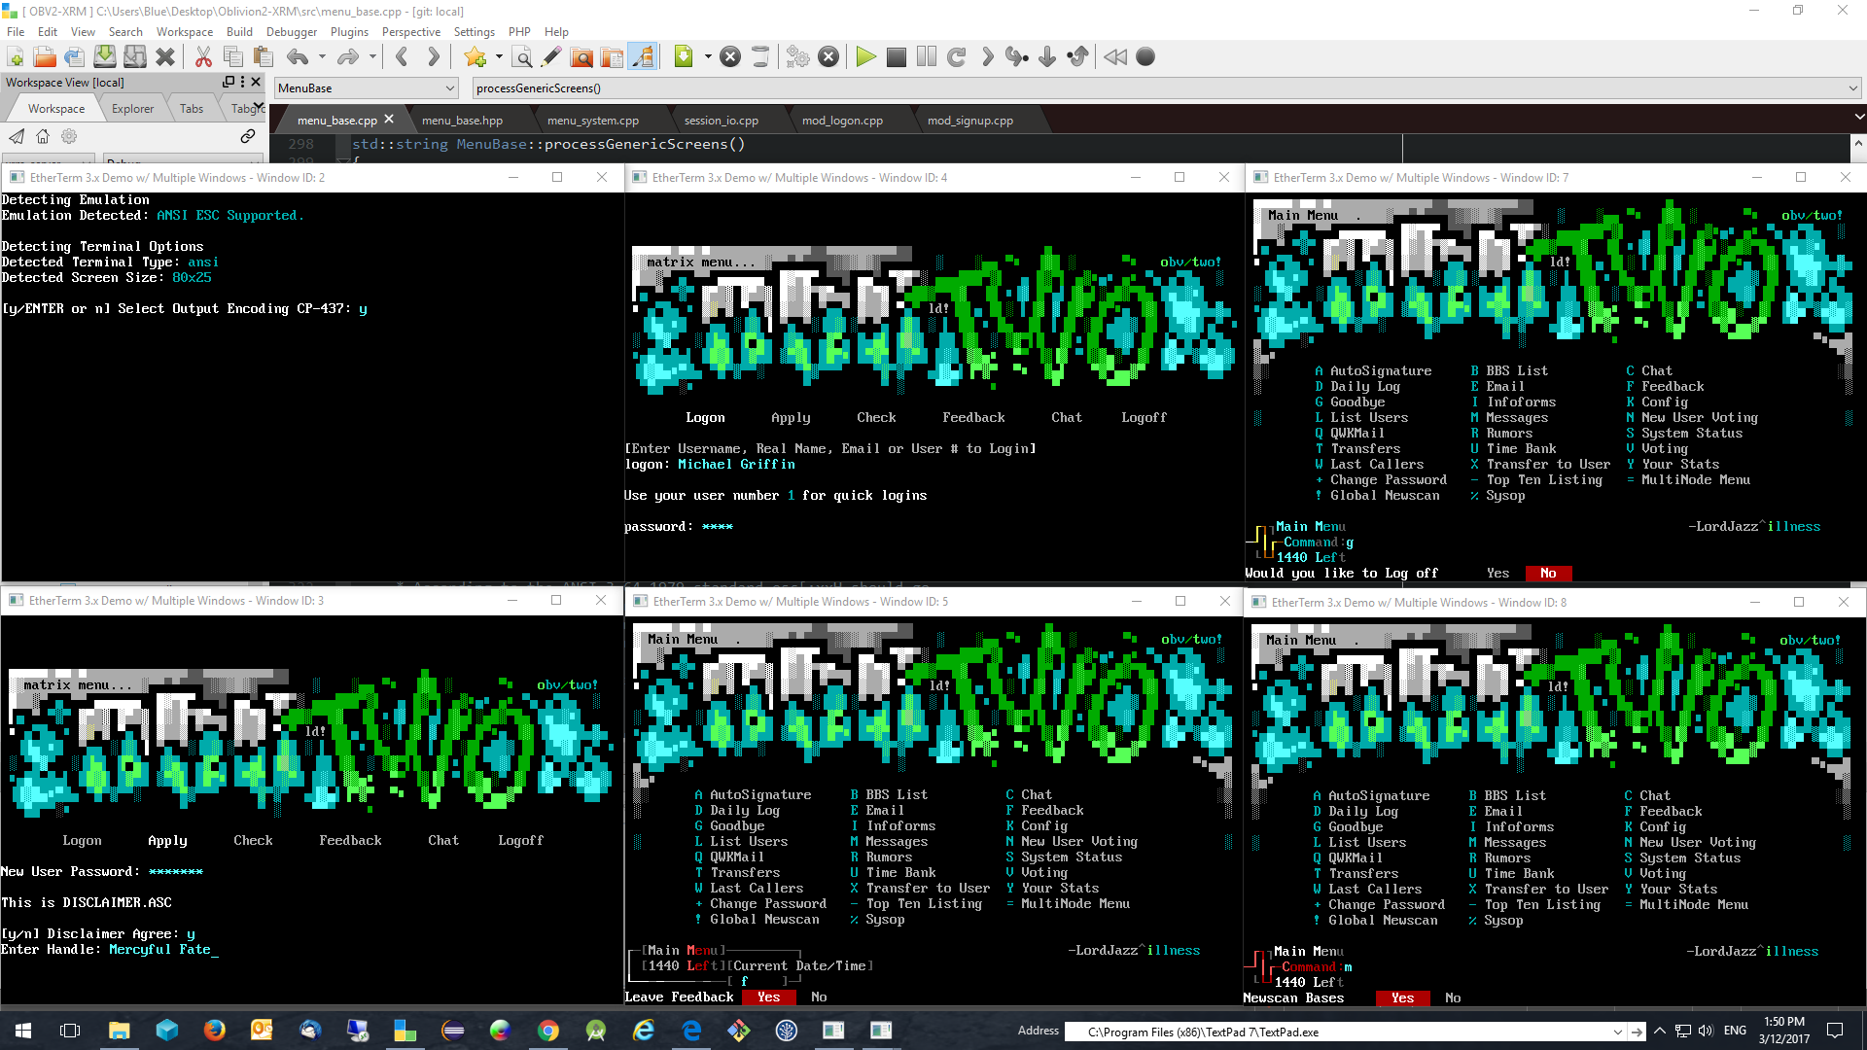Open the processGenericScreens function dropdown

click(1852, 88)
